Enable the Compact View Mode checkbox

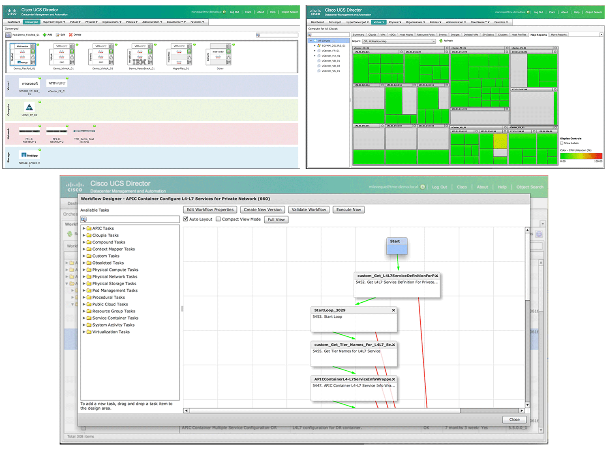[x=218, y=219]
